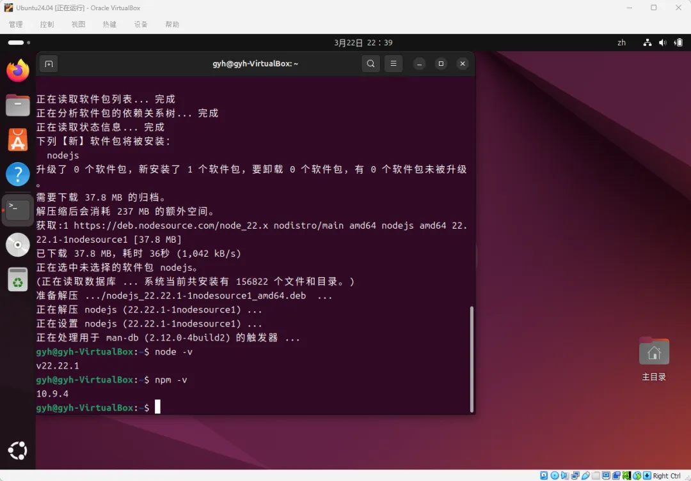This screenshot has width=691, height=481.
Task: Click the VirtualBox display indicator
Action: [607, 475]
